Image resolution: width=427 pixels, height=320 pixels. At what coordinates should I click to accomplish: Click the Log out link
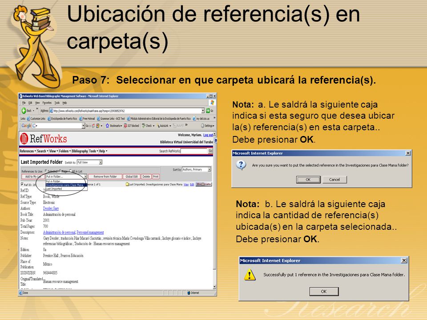(x=208, y=135)
